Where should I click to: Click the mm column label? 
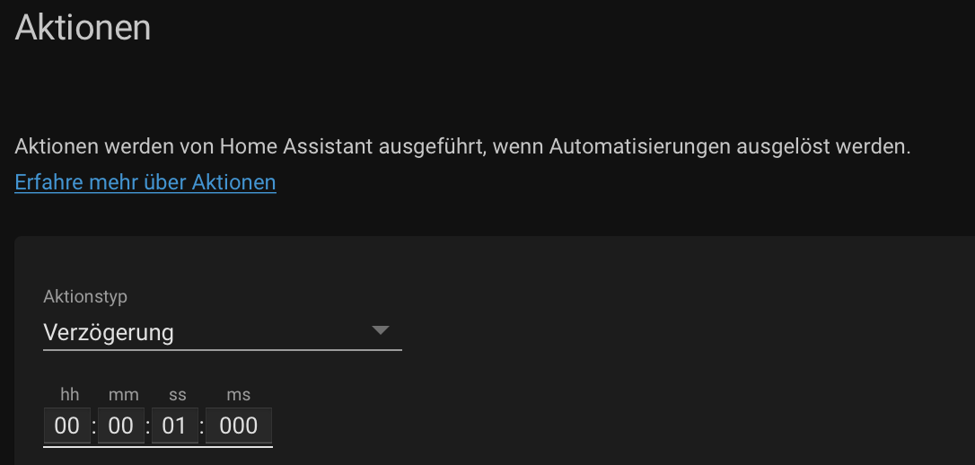[x=123, y=394]
